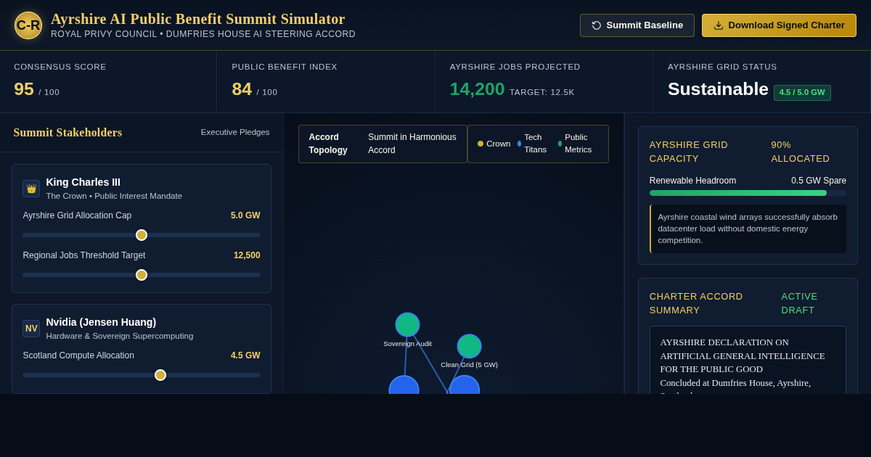Click the 4.5 / 5.0 GW status badge

[802, 93]
